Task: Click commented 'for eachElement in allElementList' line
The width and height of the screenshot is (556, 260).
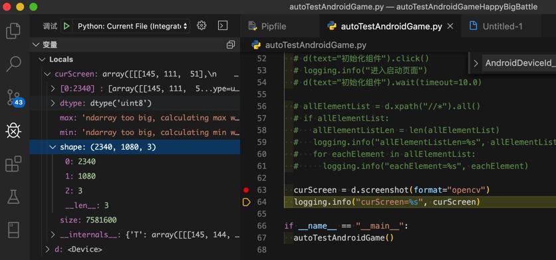Action: [x=384, y=154]
